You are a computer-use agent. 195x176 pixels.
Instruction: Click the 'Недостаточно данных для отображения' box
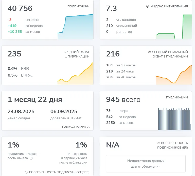146,164
